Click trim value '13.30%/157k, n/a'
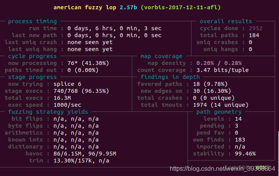The width and height of the screenshot is (279, 176). tap(81, 161)
